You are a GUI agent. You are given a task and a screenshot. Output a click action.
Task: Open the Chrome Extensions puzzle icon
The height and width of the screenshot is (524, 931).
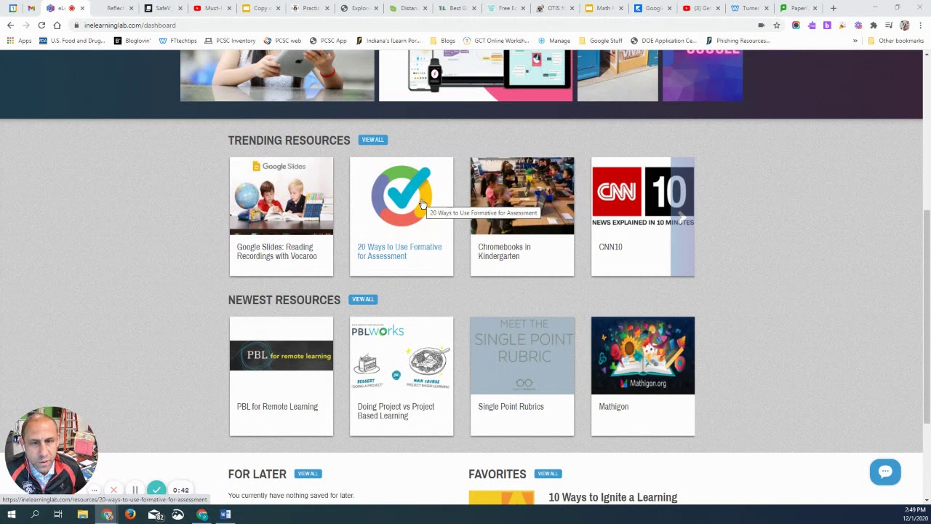(x=874, y=25)
